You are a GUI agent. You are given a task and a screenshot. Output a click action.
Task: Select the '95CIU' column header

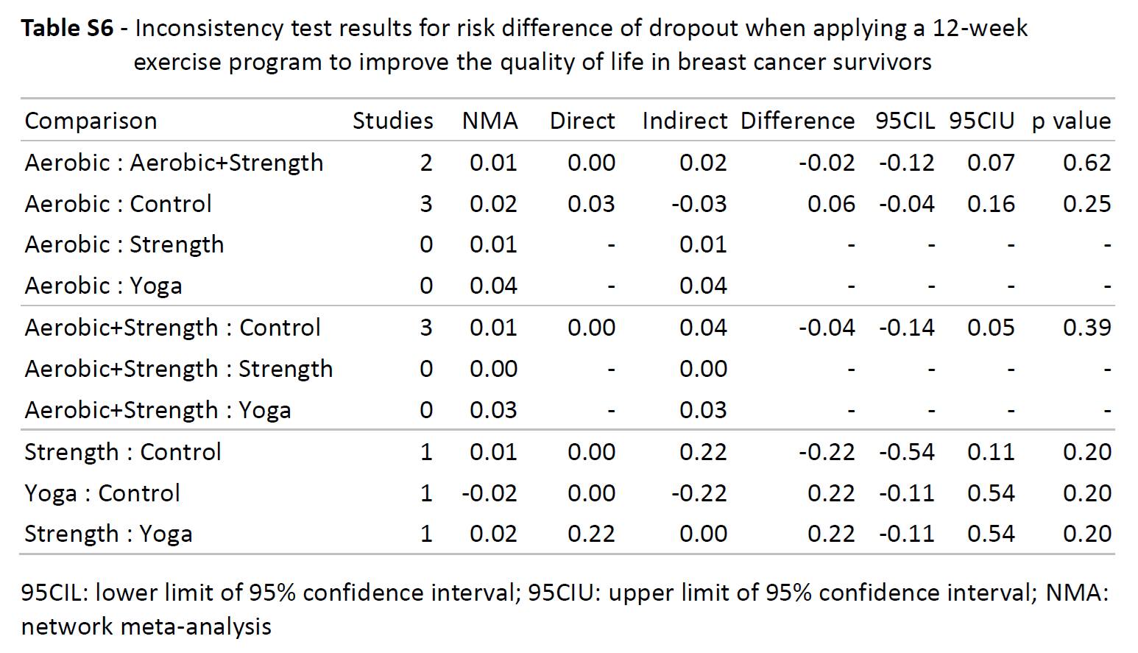click(x=981, y=121)
